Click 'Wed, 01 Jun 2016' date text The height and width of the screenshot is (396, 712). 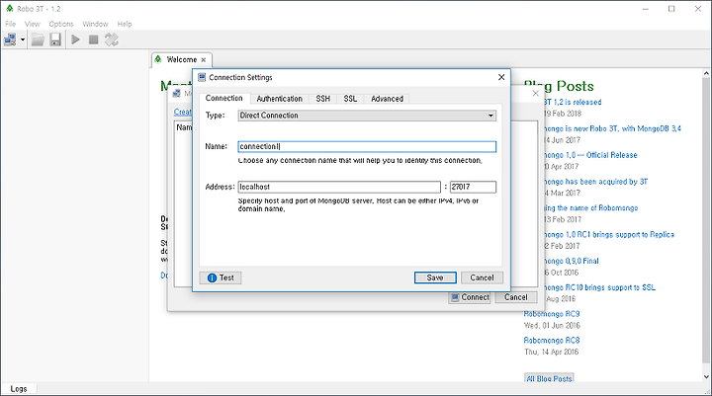point(552,325)
